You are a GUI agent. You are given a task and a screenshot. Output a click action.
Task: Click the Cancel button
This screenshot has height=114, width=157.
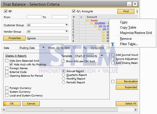31,104
